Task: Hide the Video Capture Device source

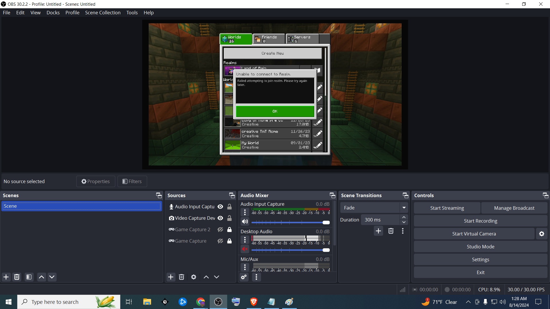Action: (x=220, y=218)
